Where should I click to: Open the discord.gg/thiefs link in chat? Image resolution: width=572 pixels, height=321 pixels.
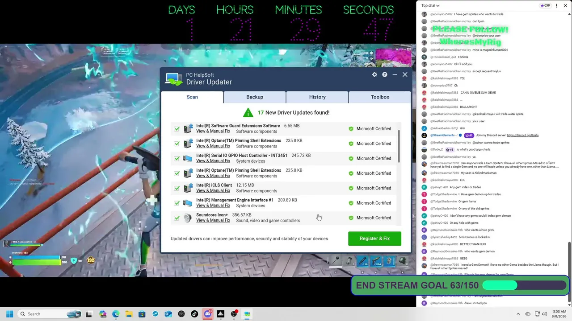point(522,135)
